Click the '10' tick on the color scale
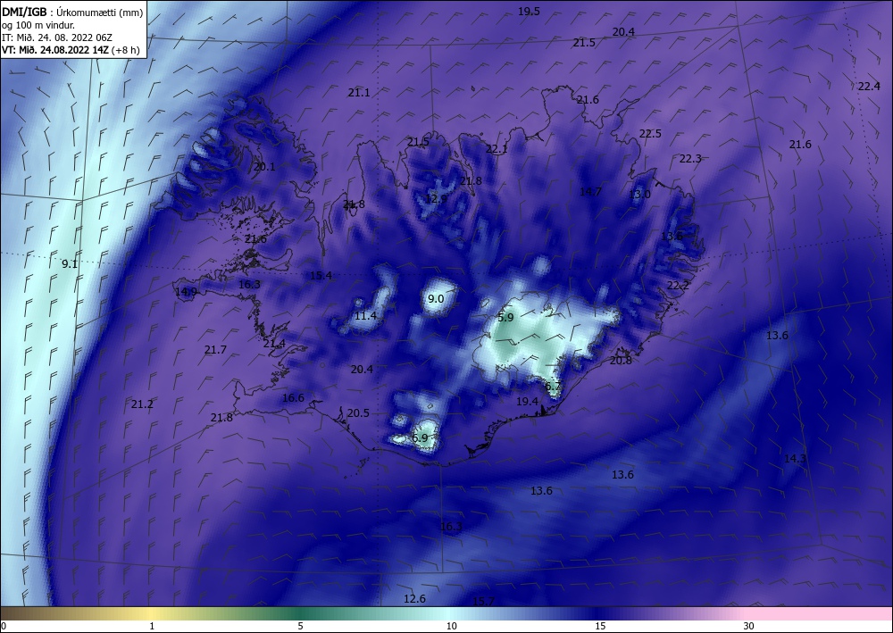 pyautogui.click(x=451, y=626)
